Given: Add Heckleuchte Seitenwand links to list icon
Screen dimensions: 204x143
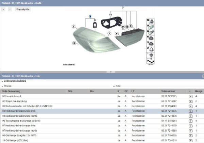Looking at the screenshot, I should coord(191,111).
